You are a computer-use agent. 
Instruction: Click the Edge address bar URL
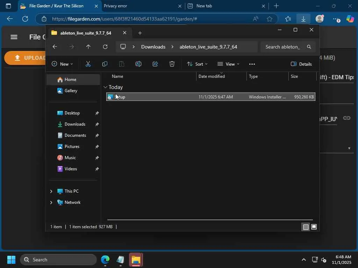124,19
